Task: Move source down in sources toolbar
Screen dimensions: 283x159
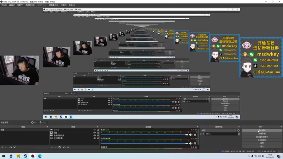Action: click(68, 147)
